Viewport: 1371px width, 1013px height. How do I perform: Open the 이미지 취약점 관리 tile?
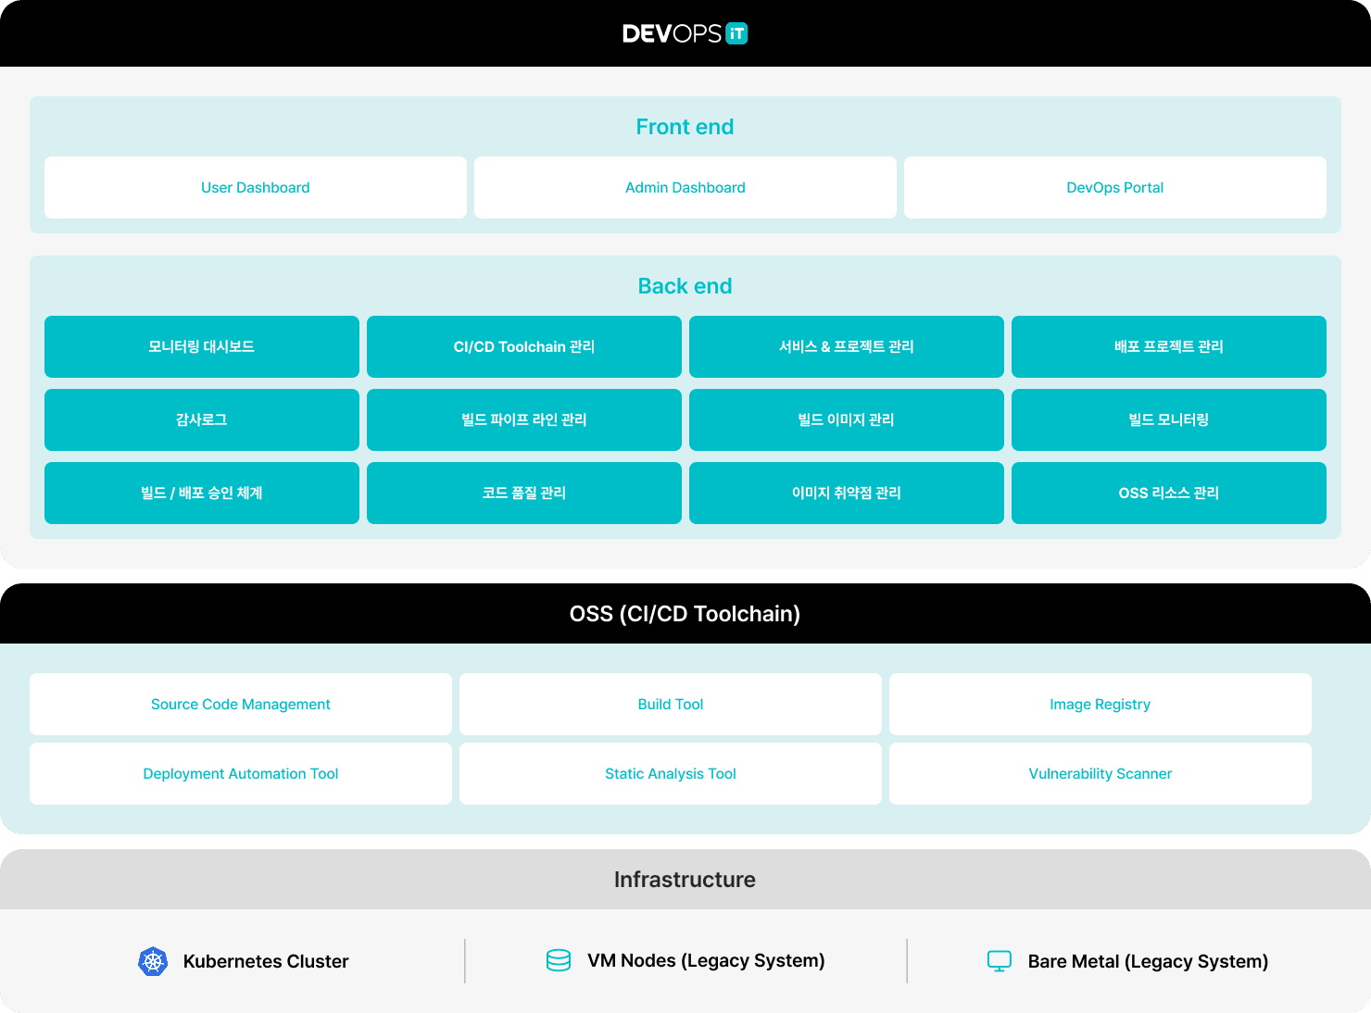[847, 493]
